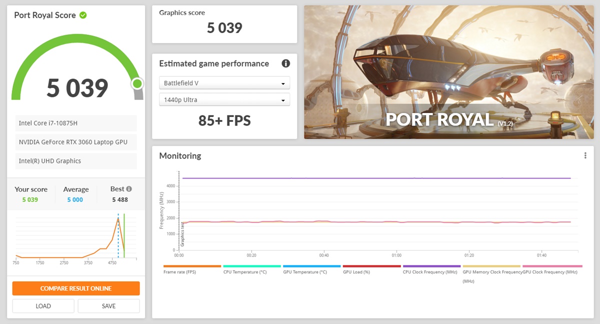Toggle the CPU Temperature legend swatch
Viewport: 600px width, 324px height.
252,266
